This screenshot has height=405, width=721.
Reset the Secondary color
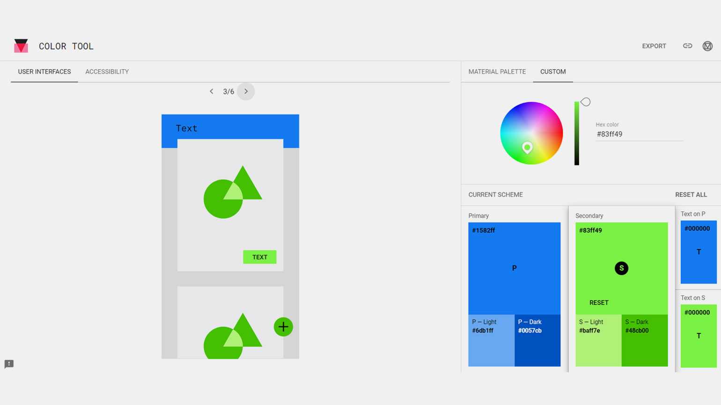[599, 303]
